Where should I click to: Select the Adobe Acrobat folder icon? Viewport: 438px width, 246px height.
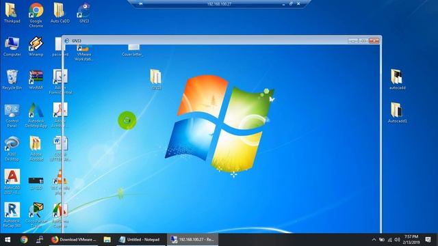pos(36,149)
